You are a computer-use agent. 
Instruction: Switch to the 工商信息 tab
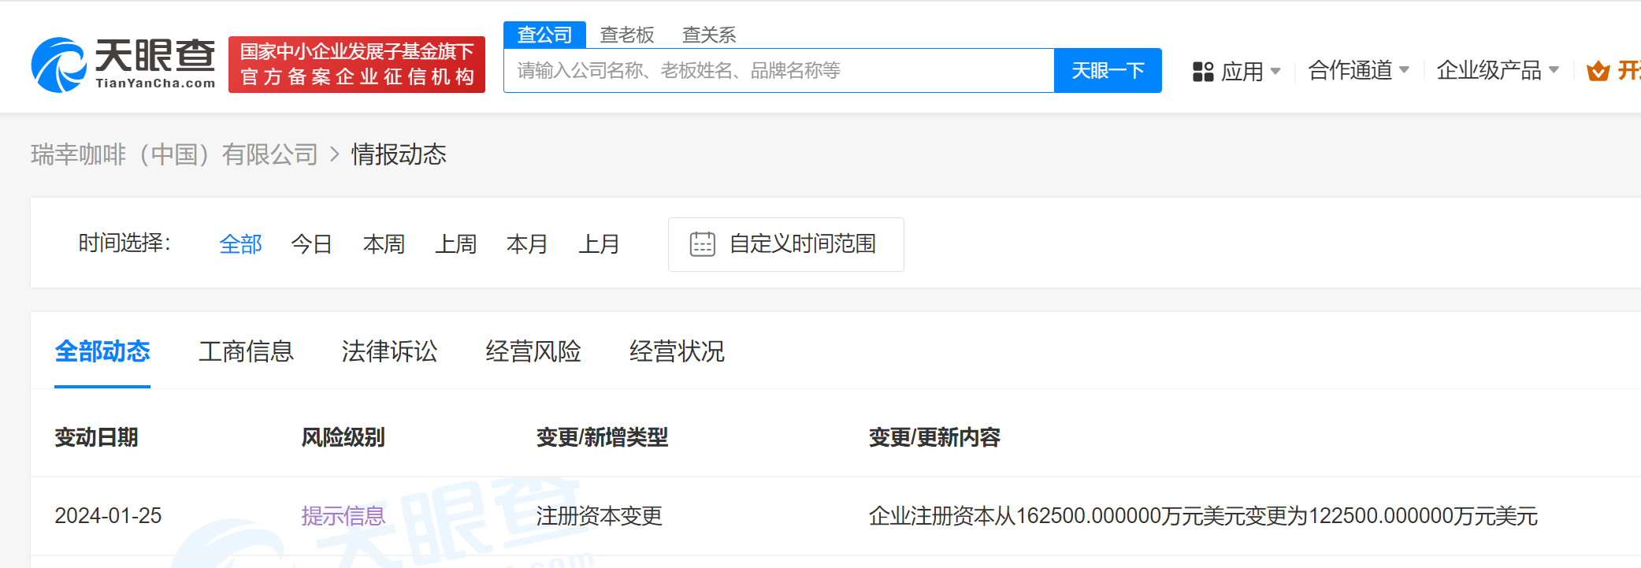[x=246, y=351]
